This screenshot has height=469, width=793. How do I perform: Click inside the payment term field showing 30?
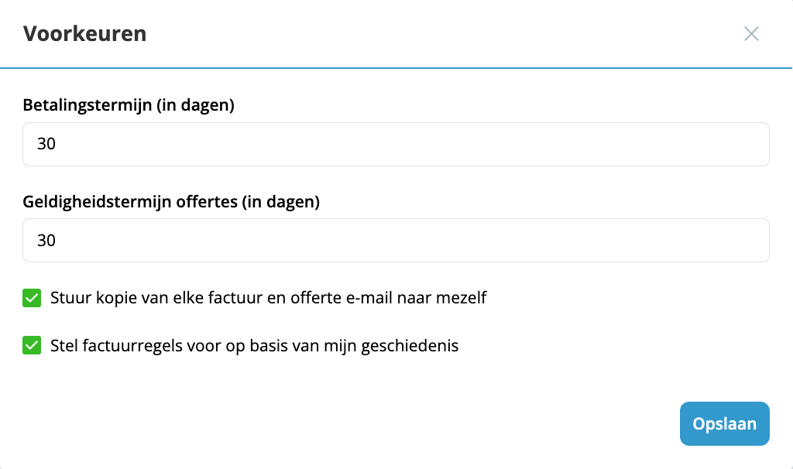click(395, 144)
